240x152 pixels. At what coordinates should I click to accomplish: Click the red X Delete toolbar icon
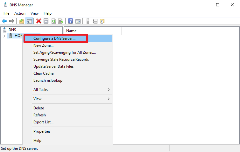point(39,21)
